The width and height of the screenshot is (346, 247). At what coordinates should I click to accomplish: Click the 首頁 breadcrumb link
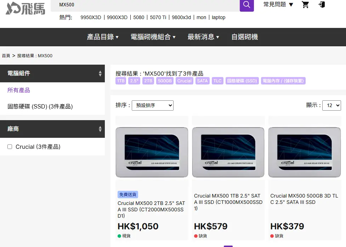coord(6,56)
